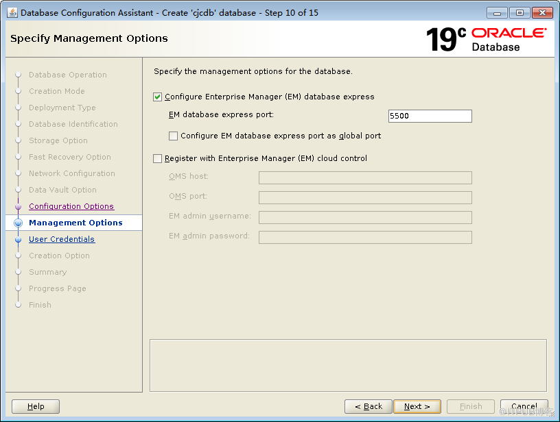
Task: Click Database Operation step label
Action: click(68, 75)
